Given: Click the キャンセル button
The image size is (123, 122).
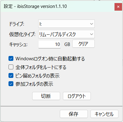Looking at the screenshot, I should tap(104, 114).
